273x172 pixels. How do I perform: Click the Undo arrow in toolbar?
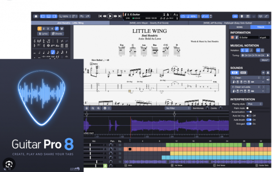[82, 16]
